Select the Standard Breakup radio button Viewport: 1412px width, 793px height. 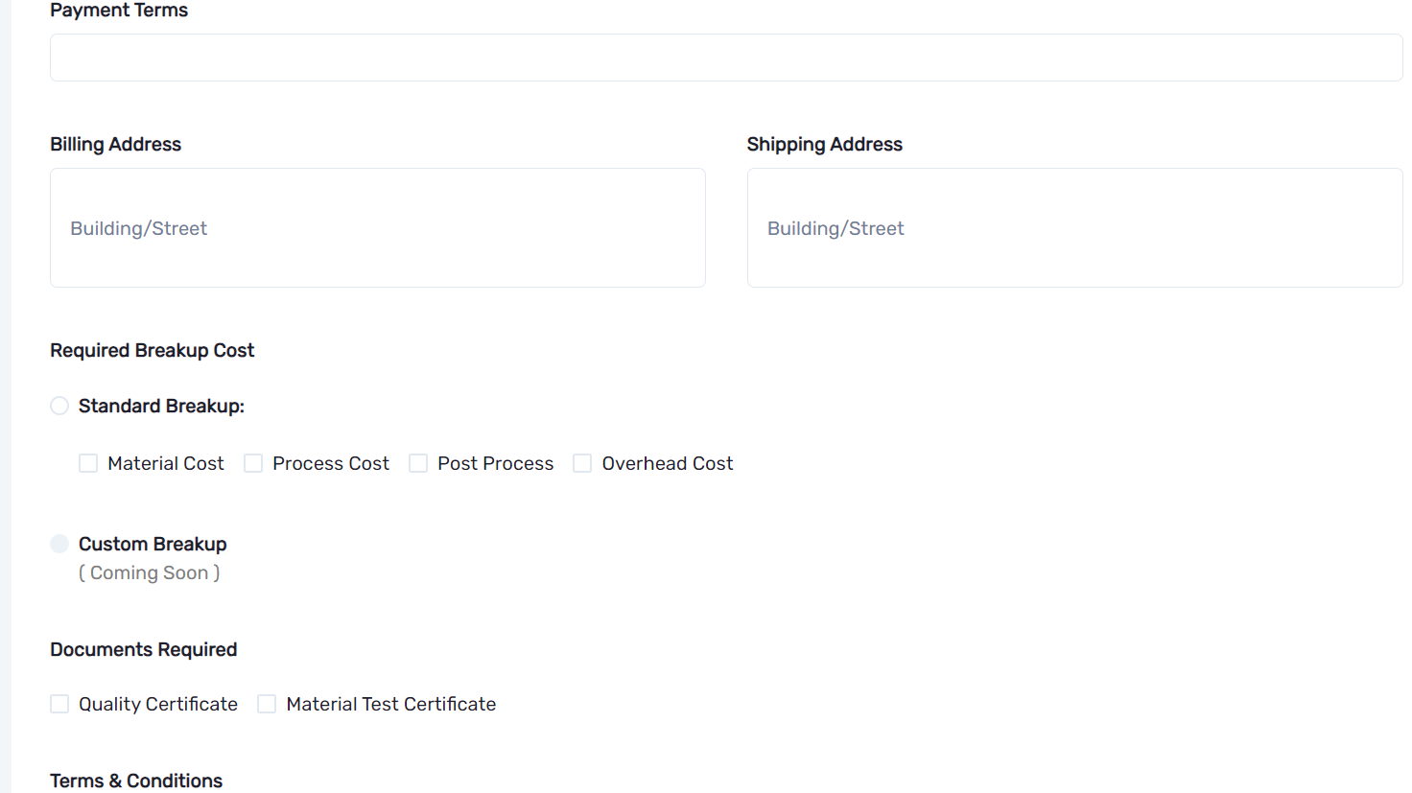pyautogui.click(x=59, y=406)
